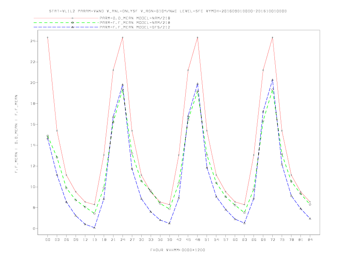This screenshot has height=261, width=338.
Task: Click blue triangle marker at hour 39
Action: click(169, 223)
